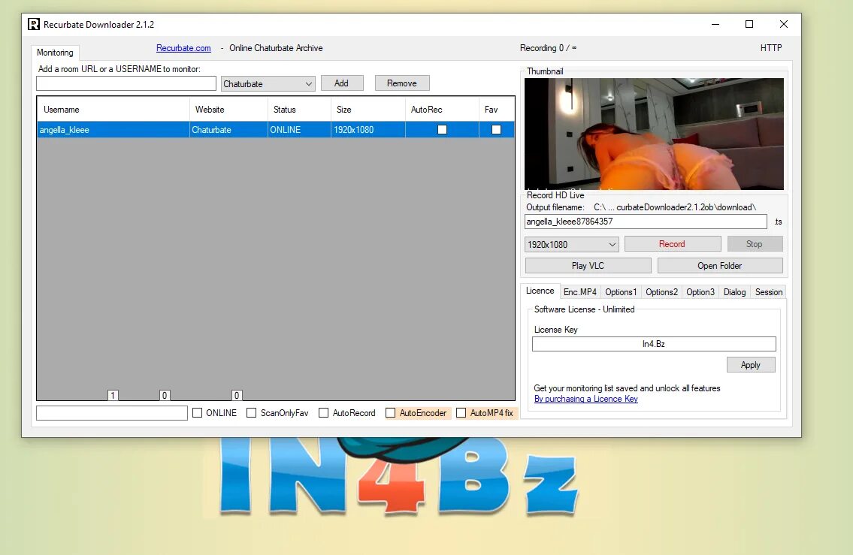853x555 pixels.
Task: Click the HTTP label at top right
Action: (x=771, y=48)
